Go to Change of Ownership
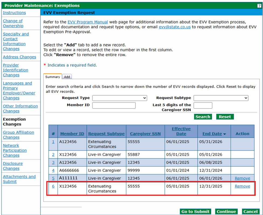The height and width of the screenshot is (215, 263). [x=13, y=23]
